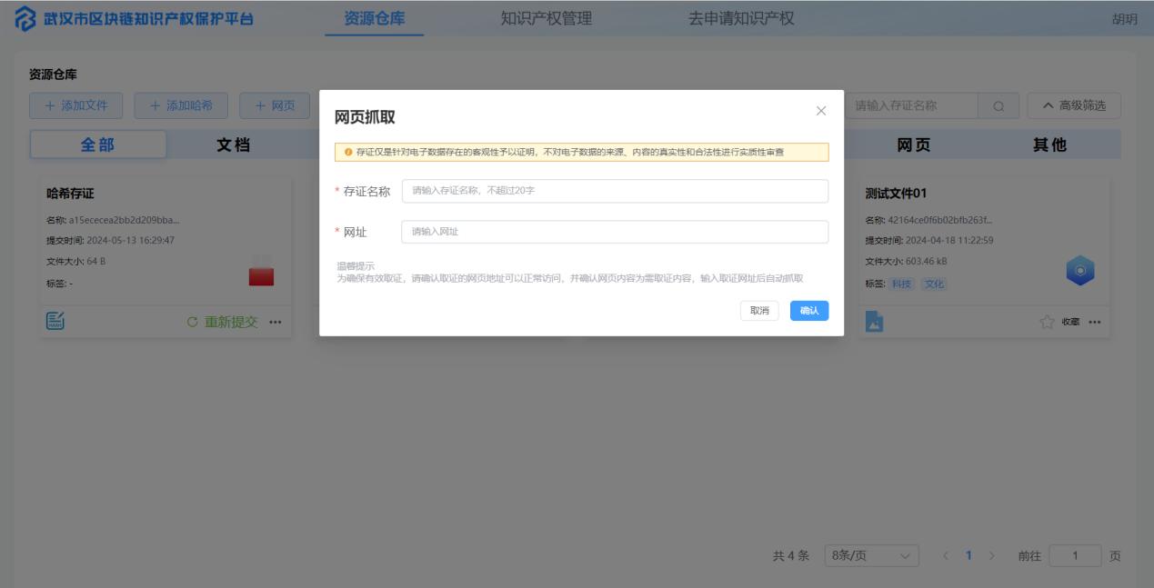Close the 网页抓取 dialog
This screenshot has height=588, width=1154.
point(819,111)
